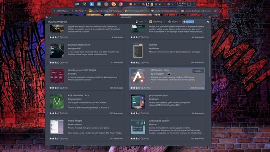
Task: Click the 198 downloads count for USwitch
Action: point(197,62)
